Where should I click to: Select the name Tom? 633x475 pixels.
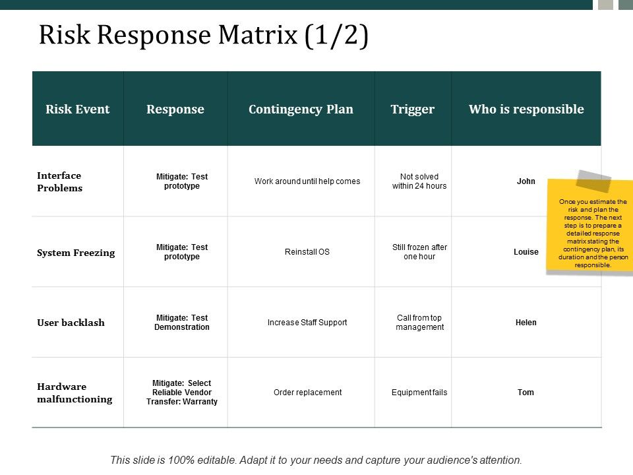click(526, 392)
